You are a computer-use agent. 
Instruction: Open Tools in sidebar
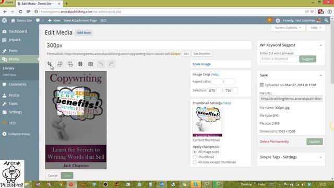coord(13,103)
